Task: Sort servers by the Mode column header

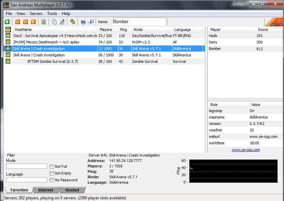Action: tap(152, 30)
